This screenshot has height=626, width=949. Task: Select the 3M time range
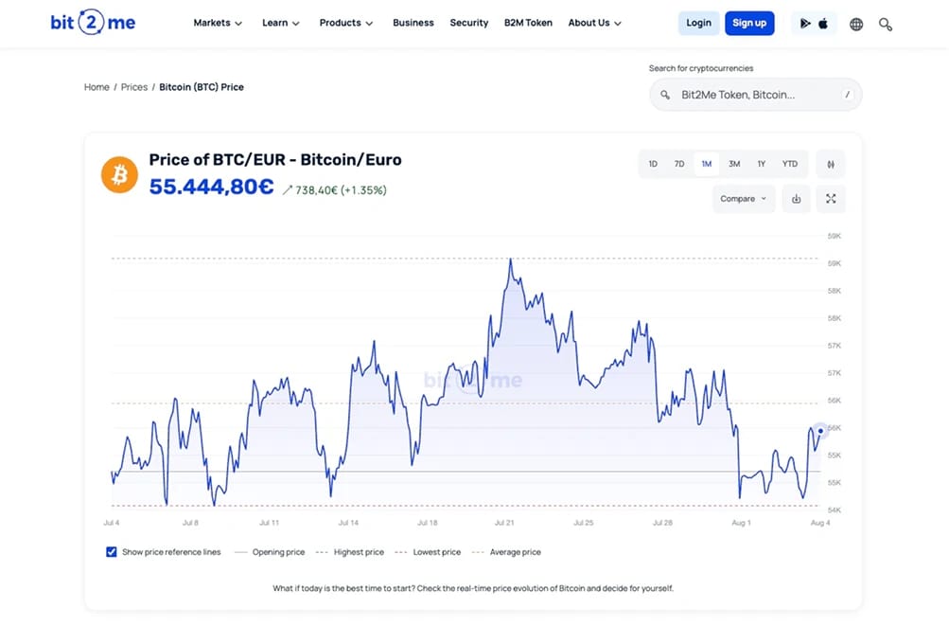pos(734,164)
